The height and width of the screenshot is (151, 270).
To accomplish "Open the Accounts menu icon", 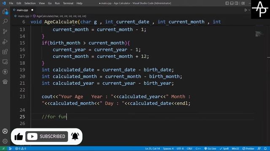I will [5, 131].
